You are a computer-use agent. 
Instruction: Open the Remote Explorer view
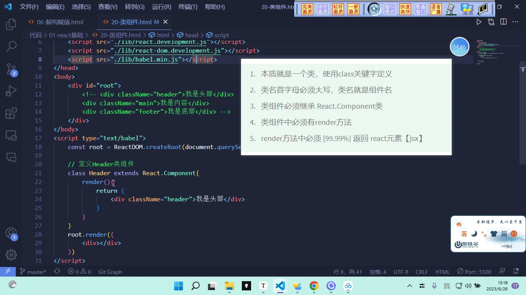tap(11, 135)
